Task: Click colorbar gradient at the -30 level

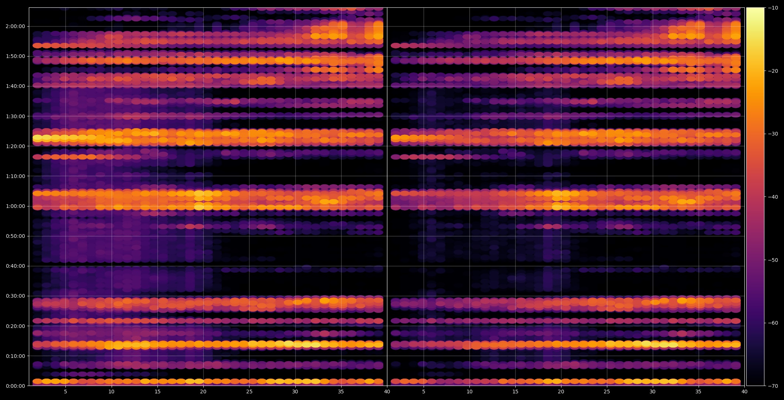Action: coord(755,134)
